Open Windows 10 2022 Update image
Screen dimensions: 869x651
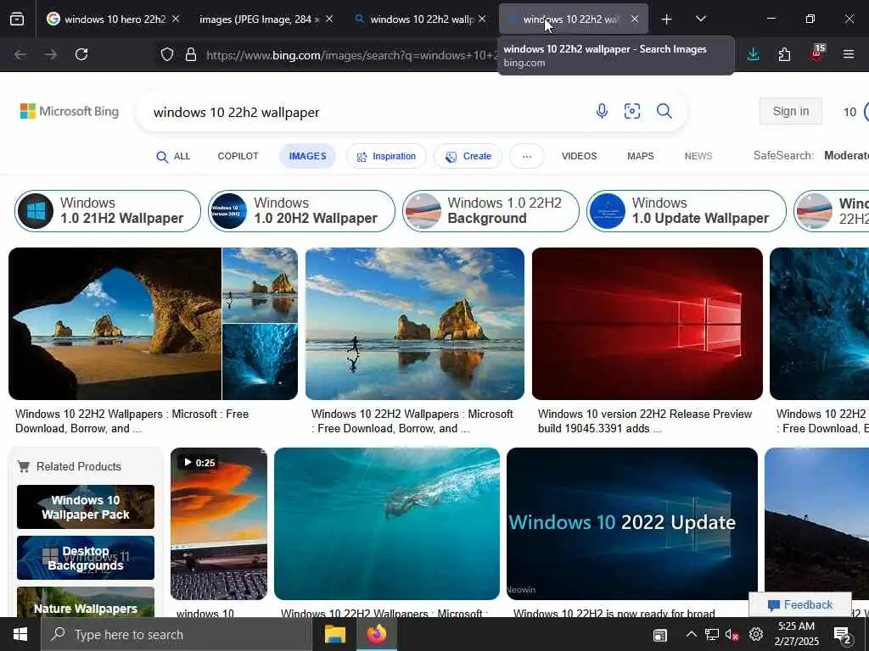coord(631,524)
